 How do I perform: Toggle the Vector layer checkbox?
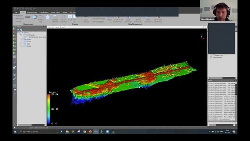click(x=23, y=42)
